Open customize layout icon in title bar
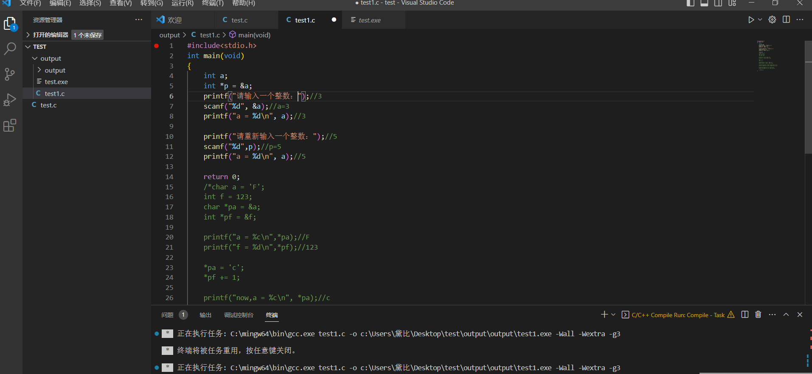The width and height of the screenshot is (812, 374). (x=732, y=3)
